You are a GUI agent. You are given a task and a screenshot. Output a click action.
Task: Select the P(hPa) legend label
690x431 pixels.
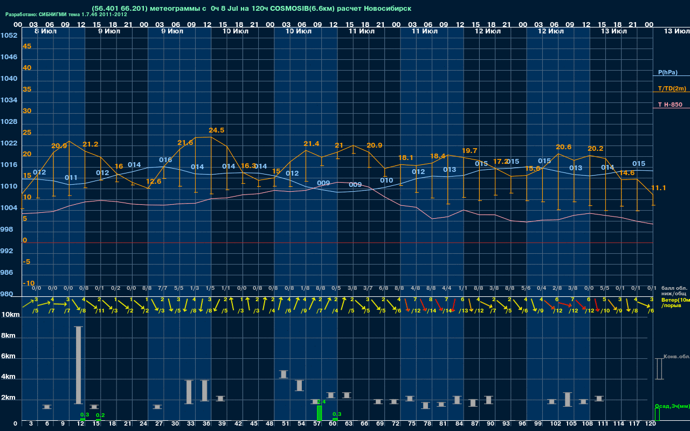(667, 72)
